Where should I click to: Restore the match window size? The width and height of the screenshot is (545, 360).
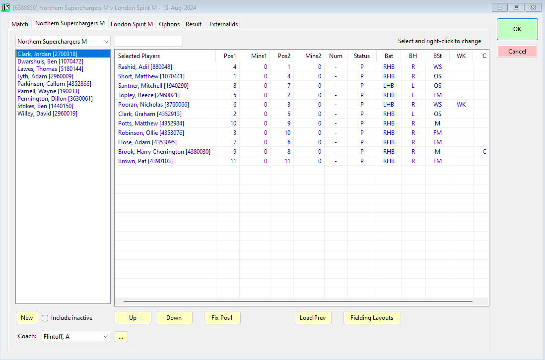[517, 7]
